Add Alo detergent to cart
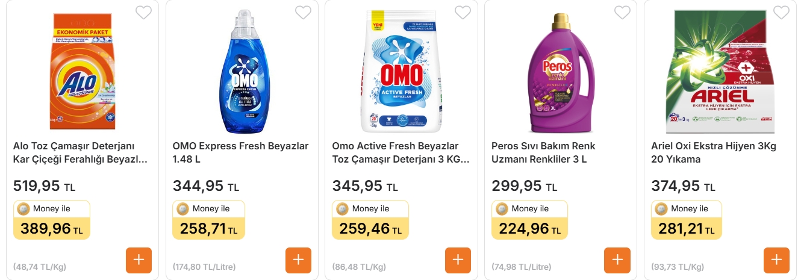The height and width of the screenshot is (280, 798). coord(139,260)
